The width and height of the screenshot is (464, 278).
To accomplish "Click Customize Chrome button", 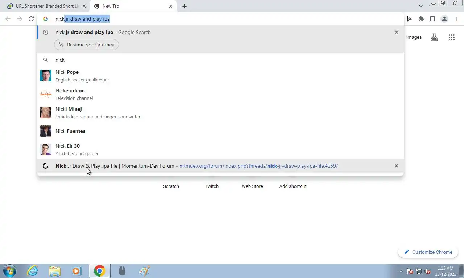I will click(x=428, y=252).
